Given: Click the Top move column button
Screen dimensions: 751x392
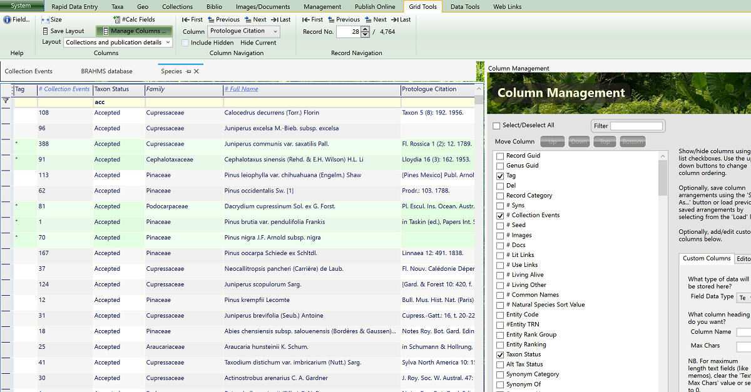Looking at the screenshot, I should 605,142.
